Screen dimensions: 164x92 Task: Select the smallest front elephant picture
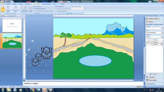click(x=35, y=62)
